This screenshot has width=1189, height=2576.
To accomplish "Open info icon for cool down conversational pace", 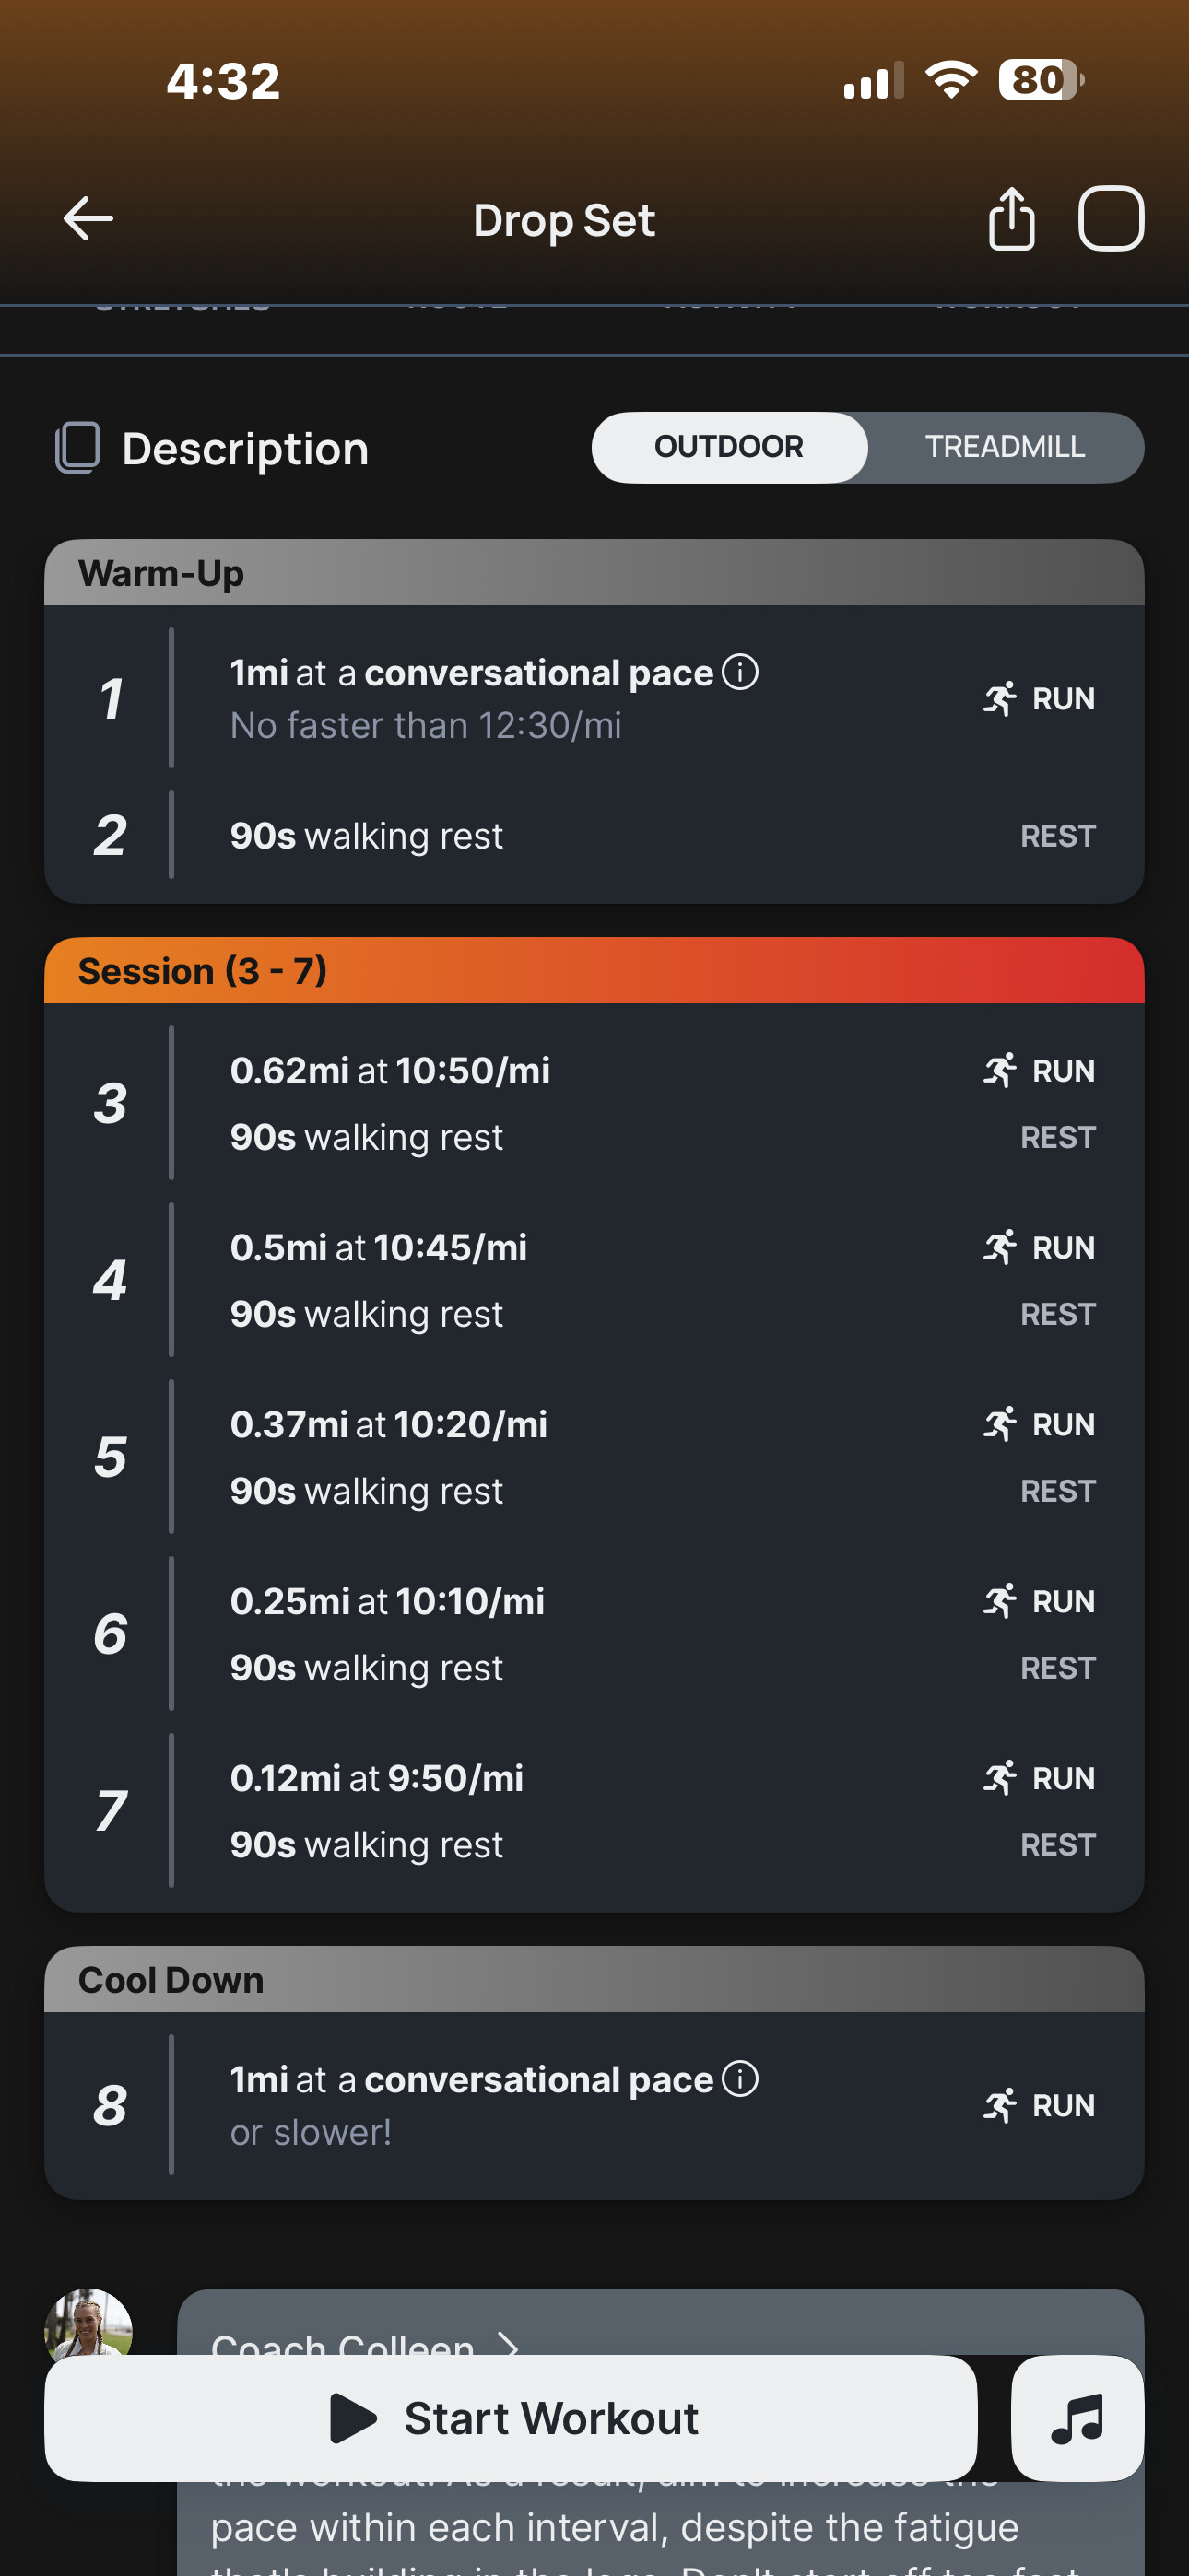I will pyautogui.click(x=741, y=2079).
